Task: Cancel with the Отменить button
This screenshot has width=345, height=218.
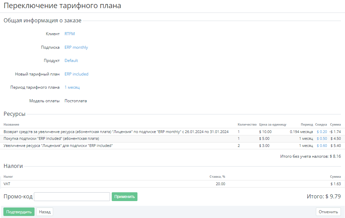Action: click(328, 212)
